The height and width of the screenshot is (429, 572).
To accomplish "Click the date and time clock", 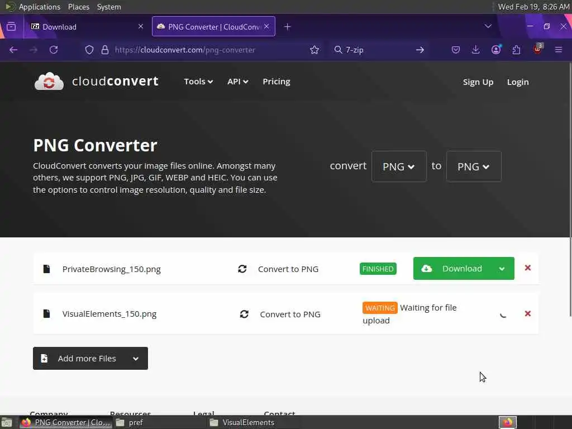I will click(533, 7).
